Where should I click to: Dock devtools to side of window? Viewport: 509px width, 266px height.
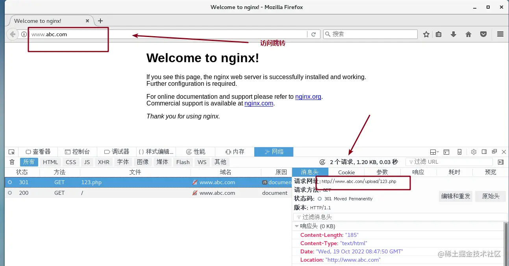click(x=484, y=152)
